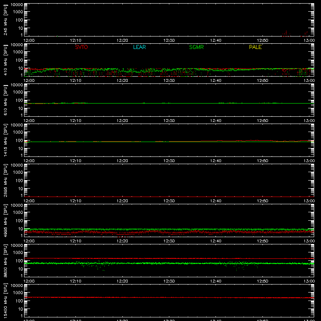Click the yellow PALE legend label
Viewport: 321px width, 321px height.
[255, 47]
